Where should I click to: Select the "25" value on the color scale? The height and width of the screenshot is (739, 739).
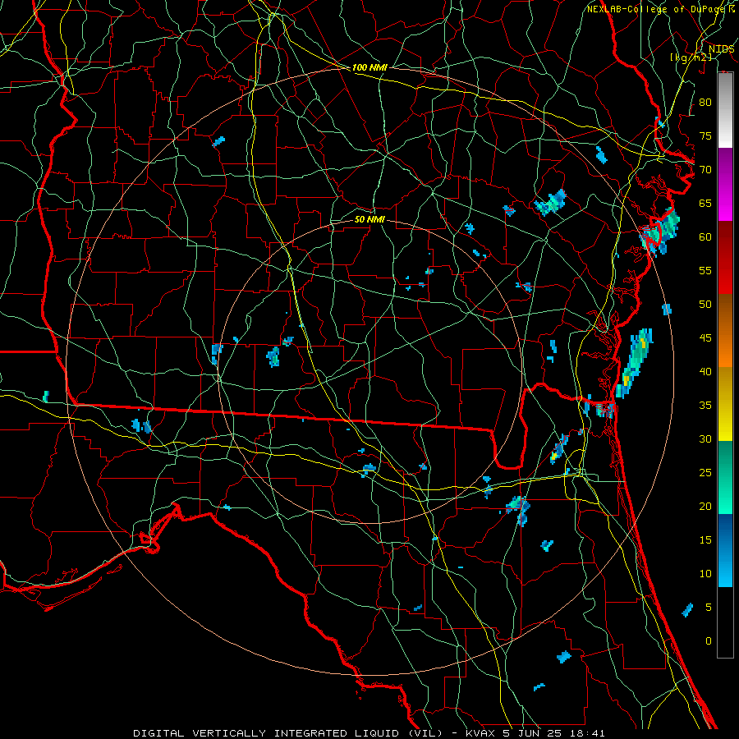point(705,473)
